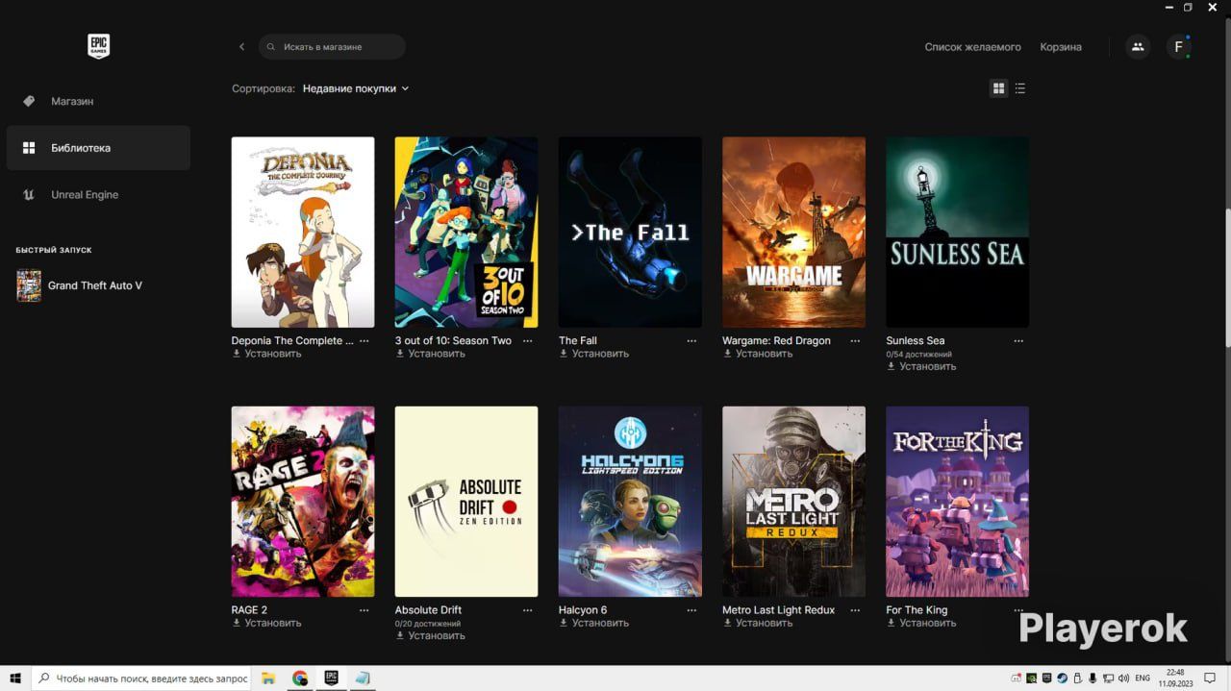Open options menu for Wargame: Red Dragon
This screenshot has height=691, width=1231.
pos(855,341)
